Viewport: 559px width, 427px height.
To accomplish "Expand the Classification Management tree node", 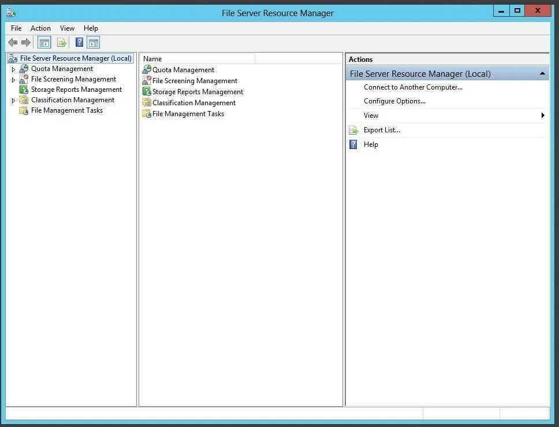I will tap(13, 101).
